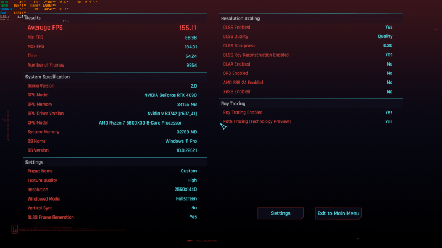This screenshot has height=248, width=442.
Task: Select the Max FPS value 184.91
Action: click(191, 47)
